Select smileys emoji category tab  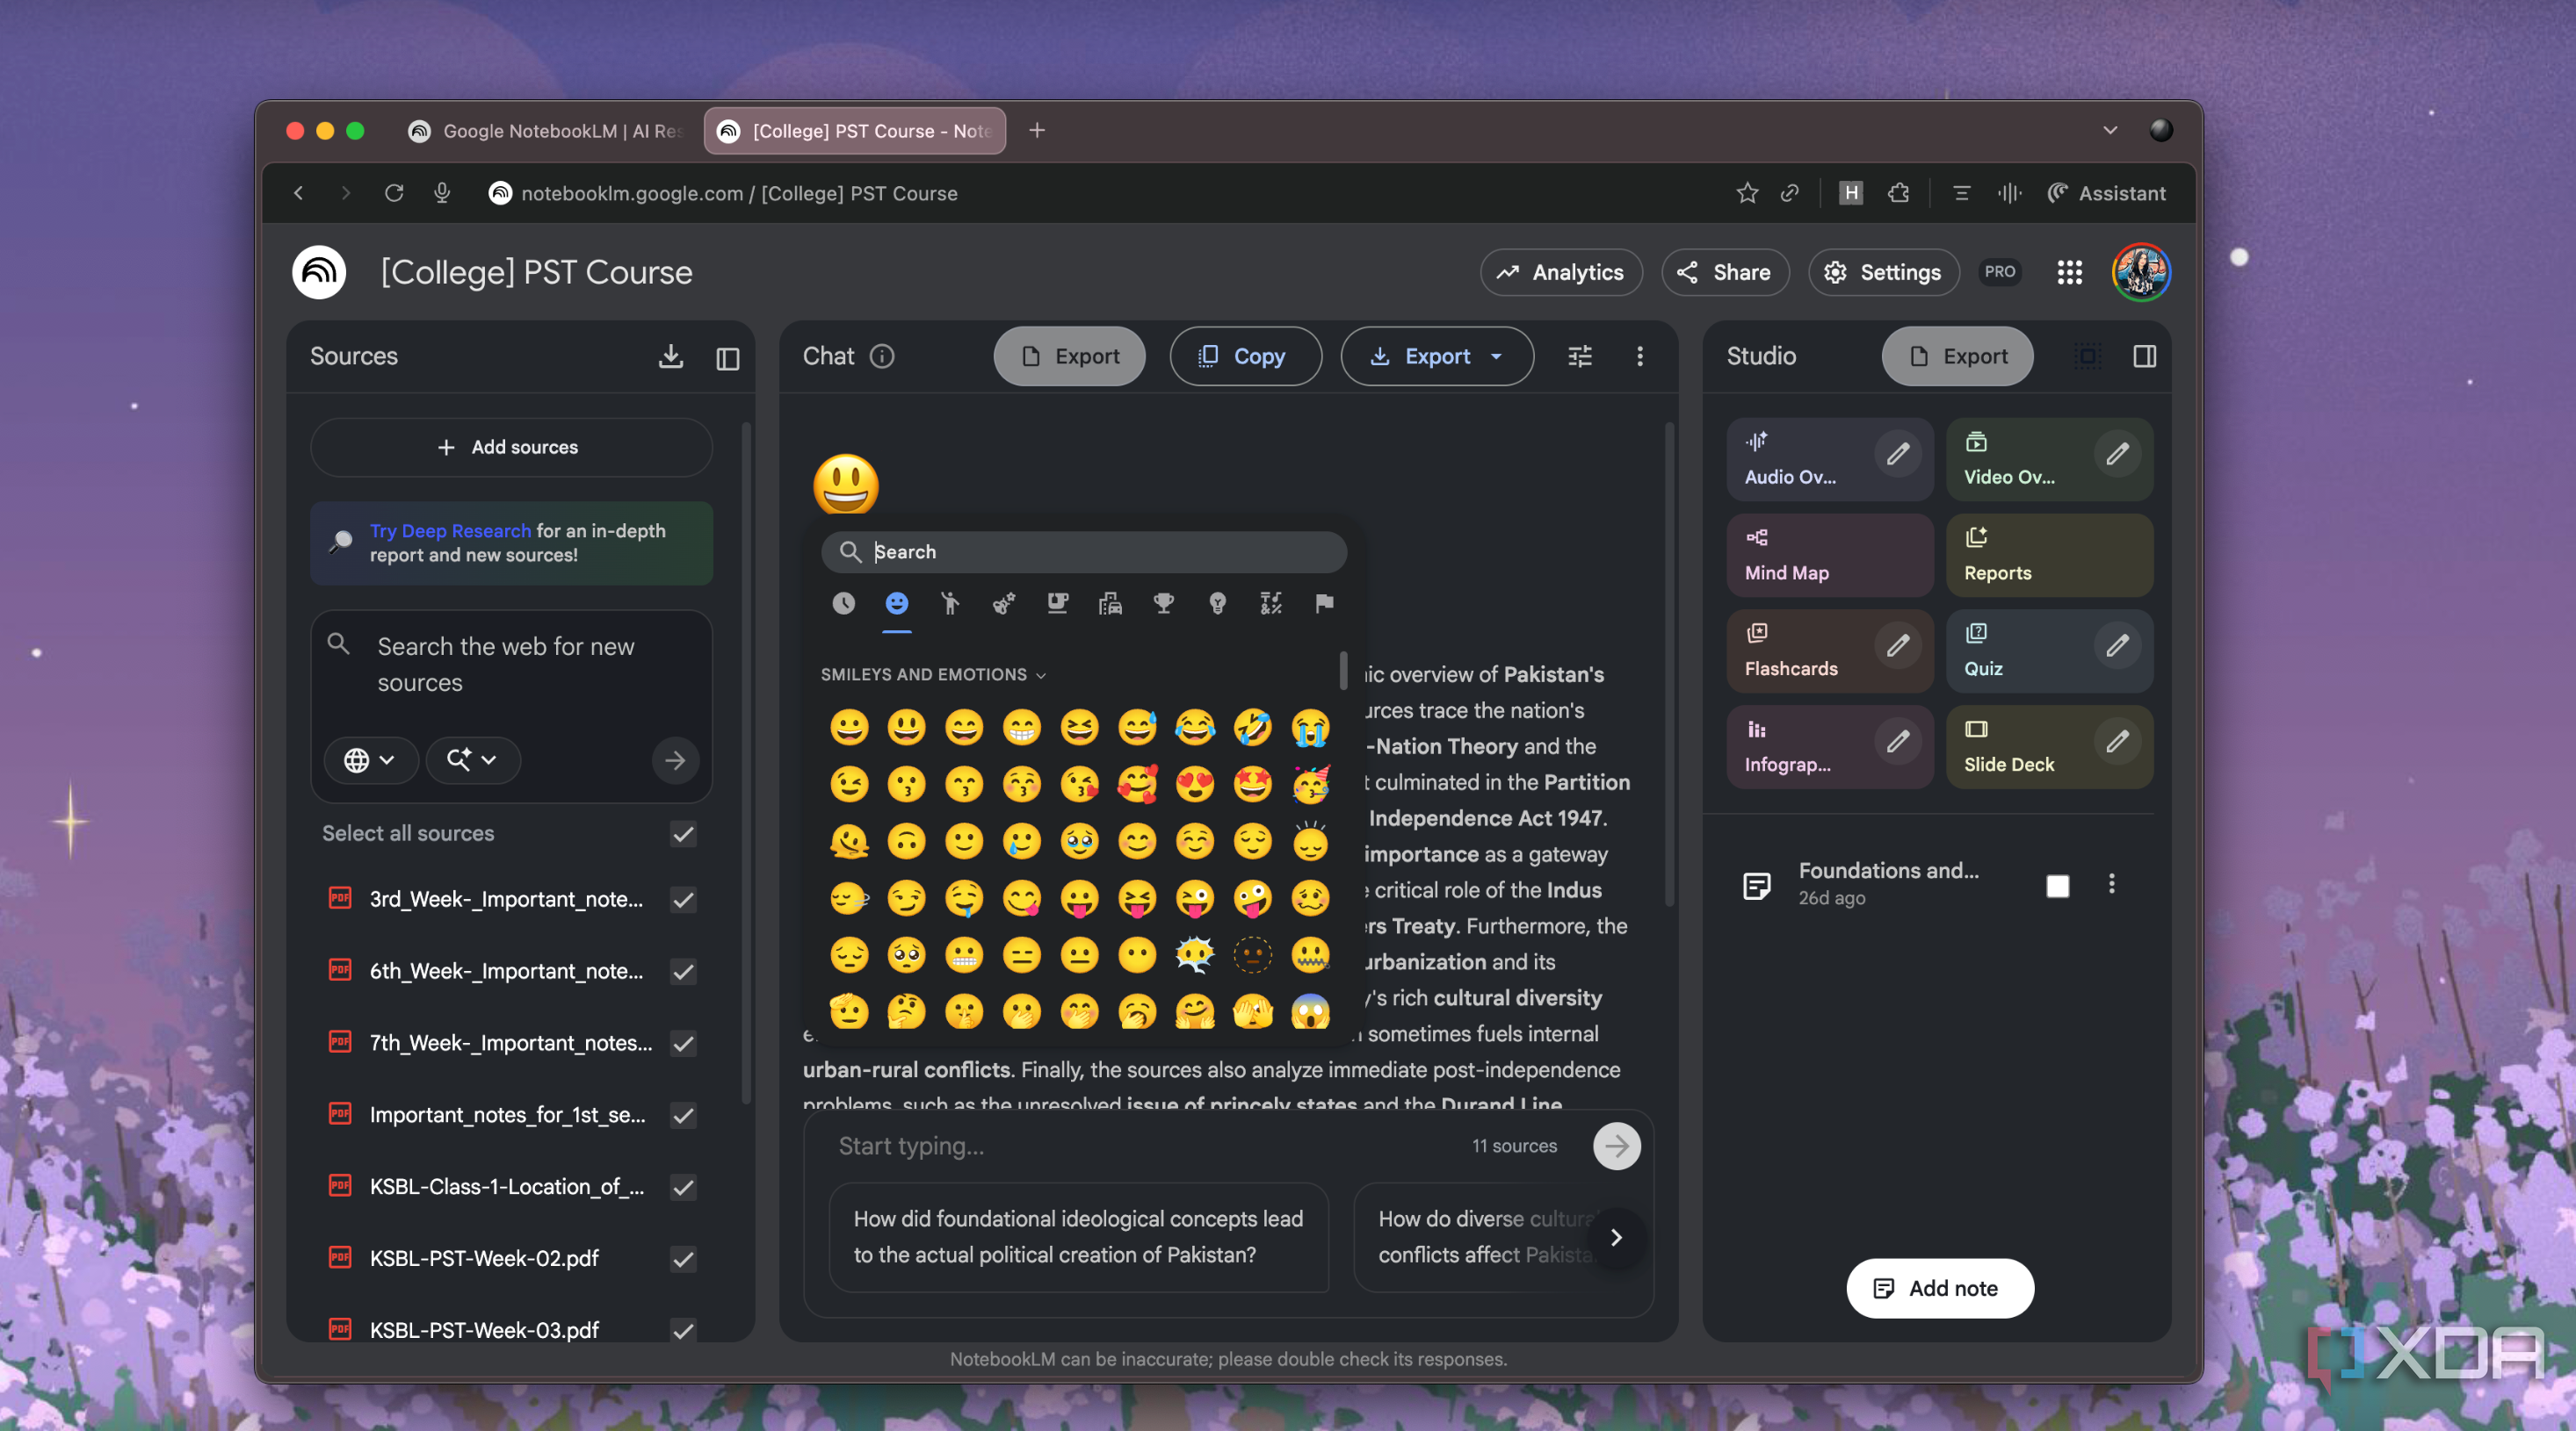897,602
